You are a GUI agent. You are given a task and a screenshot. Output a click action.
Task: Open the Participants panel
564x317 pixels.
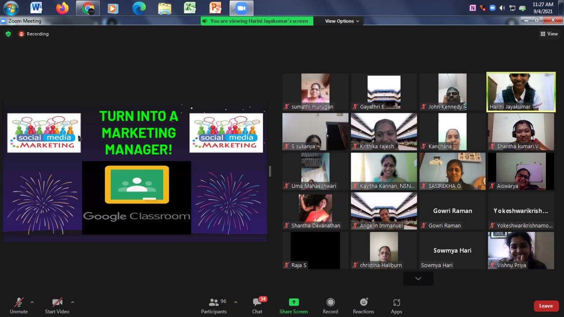tap(214, 305)
